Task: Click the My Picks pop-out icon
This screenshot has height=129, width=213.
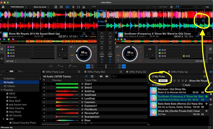Action: (x=152, y=76)
